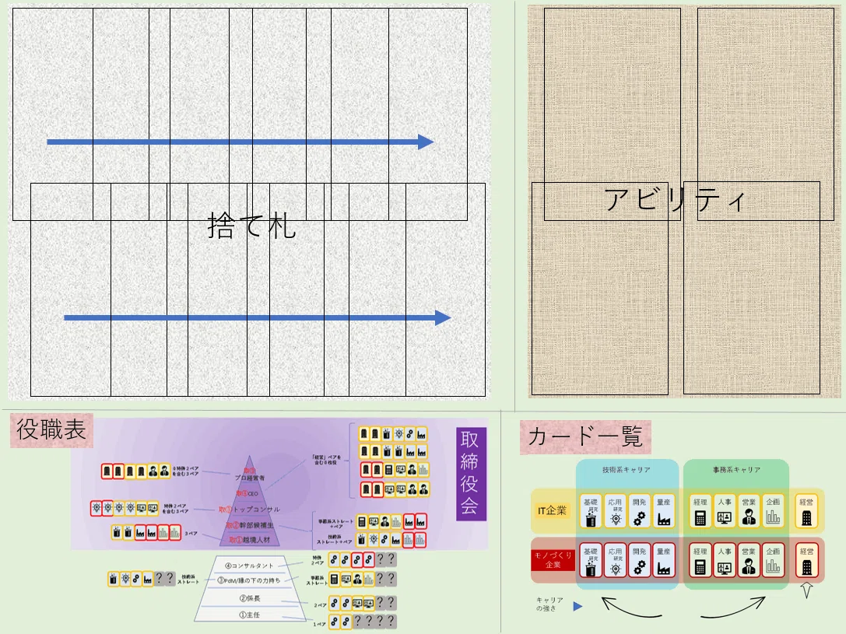Select the モノづくり企業 人事 monitor card

(x=725, y=560)
